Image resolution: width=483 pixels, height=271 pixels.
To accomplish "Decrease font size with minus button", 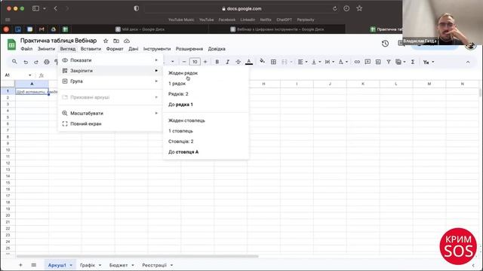I will click(x=184, y=62).
